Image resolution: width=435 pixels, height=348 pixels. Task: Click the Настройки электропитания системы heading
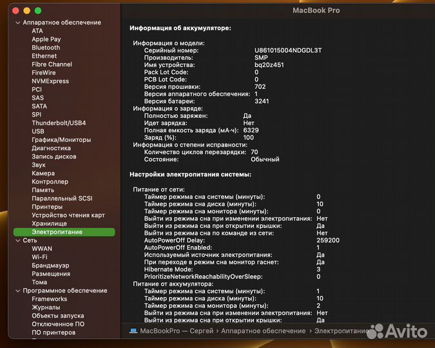[190, 175]
